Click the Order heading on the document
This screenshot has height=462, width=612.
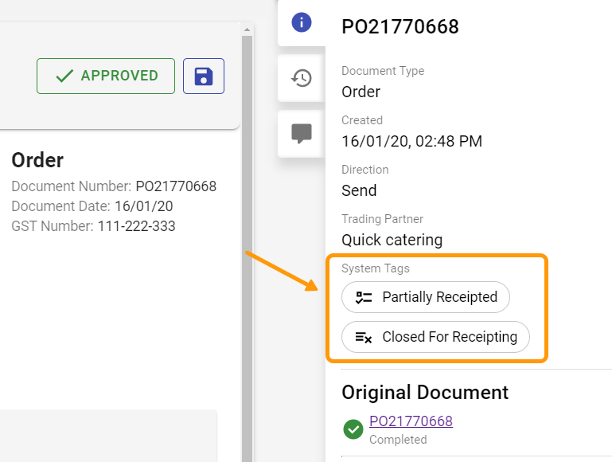coord(37,160)
